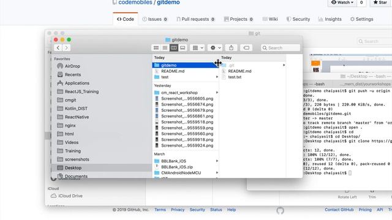
Task: Open the group-by arrangement dropdown
Action: [197, 48]
